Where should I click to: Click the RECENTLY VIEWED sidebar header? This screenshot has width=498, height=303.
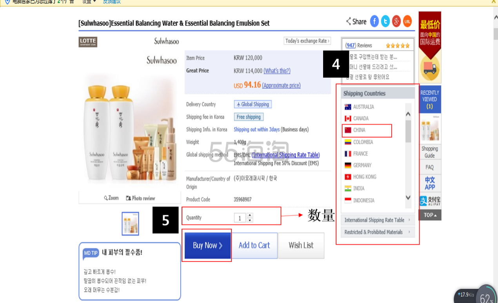pyautogui.click(x=430, y=99)
